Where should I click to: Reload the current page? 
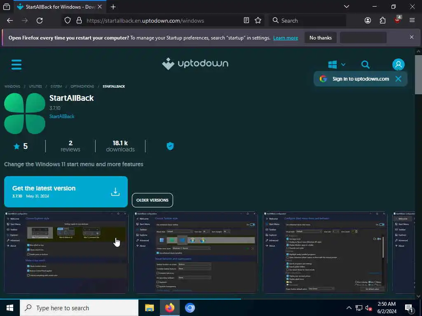point(40,21)
